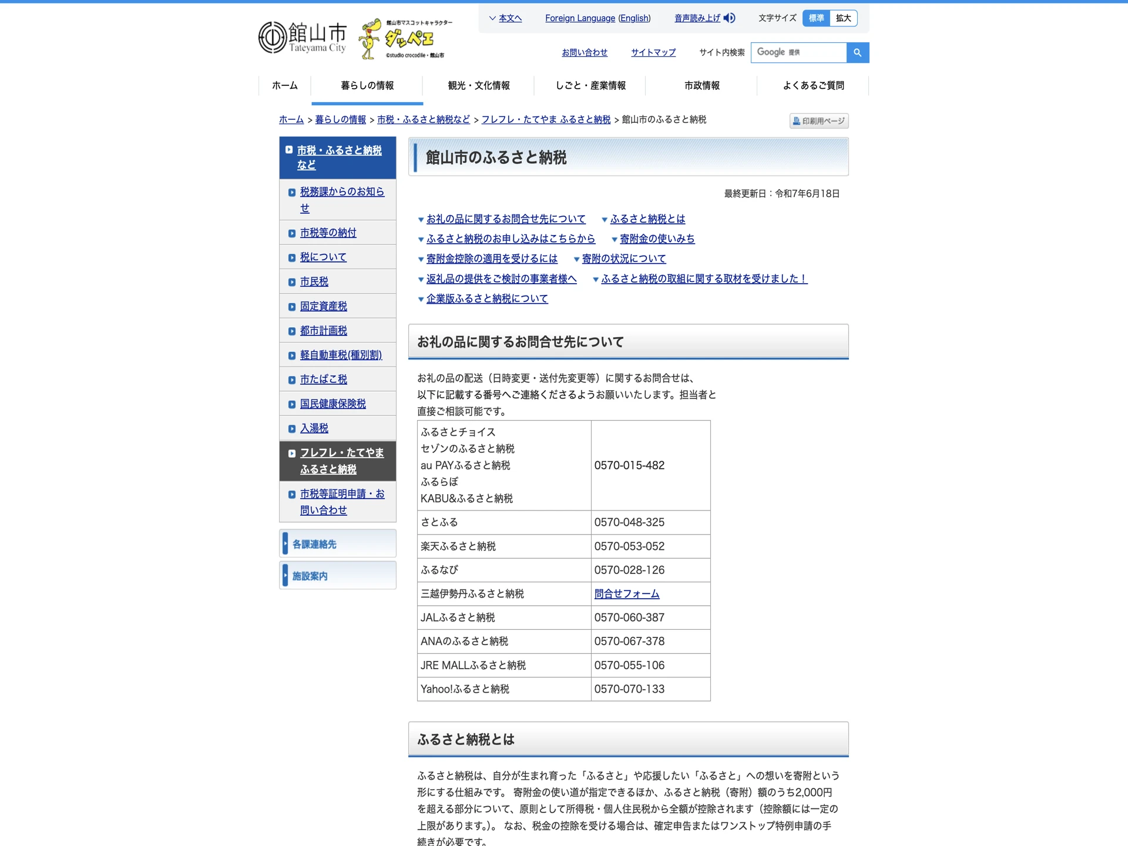Select the 暮らしの情報 navigation tab

click(x=367, y=86)
